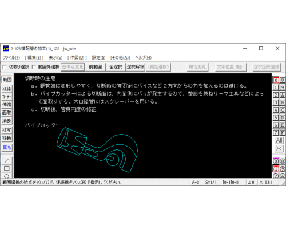Open the [その他(A)] menu
286x229 pixels.
(120, 57)
